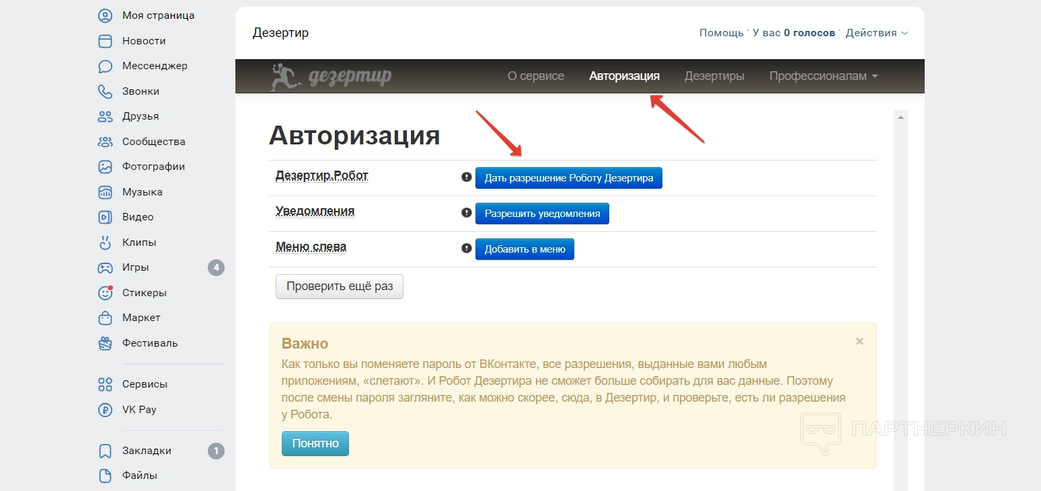The width and height of the screenshot is (1041, 491).
Task: Click the Разрешить уведомления button
Action: (542, 214)
